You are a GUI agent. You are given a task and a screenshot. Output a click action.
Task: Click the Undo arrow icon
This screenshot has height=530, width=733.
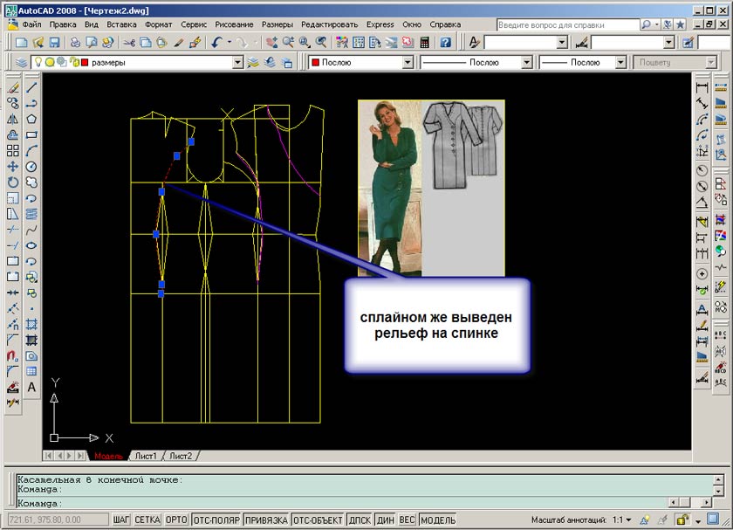coord(216,42)
